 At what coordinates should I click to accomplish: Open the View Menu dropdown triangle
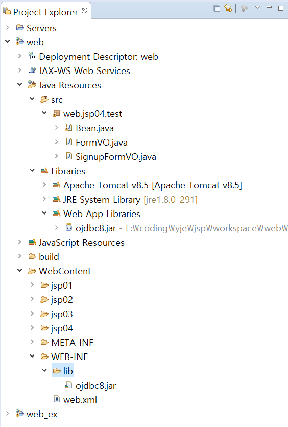click(257, 7)
